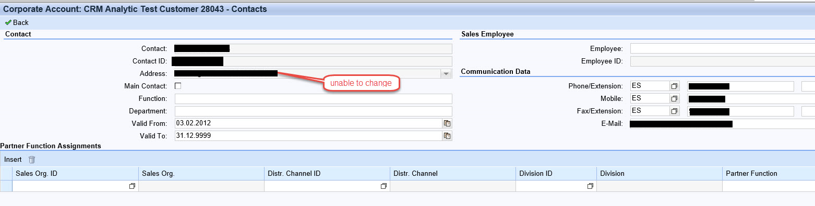The height and width of the screenshot is (206, 815).
Task: Click the delete trash can icon
Action: pos(32,160)
